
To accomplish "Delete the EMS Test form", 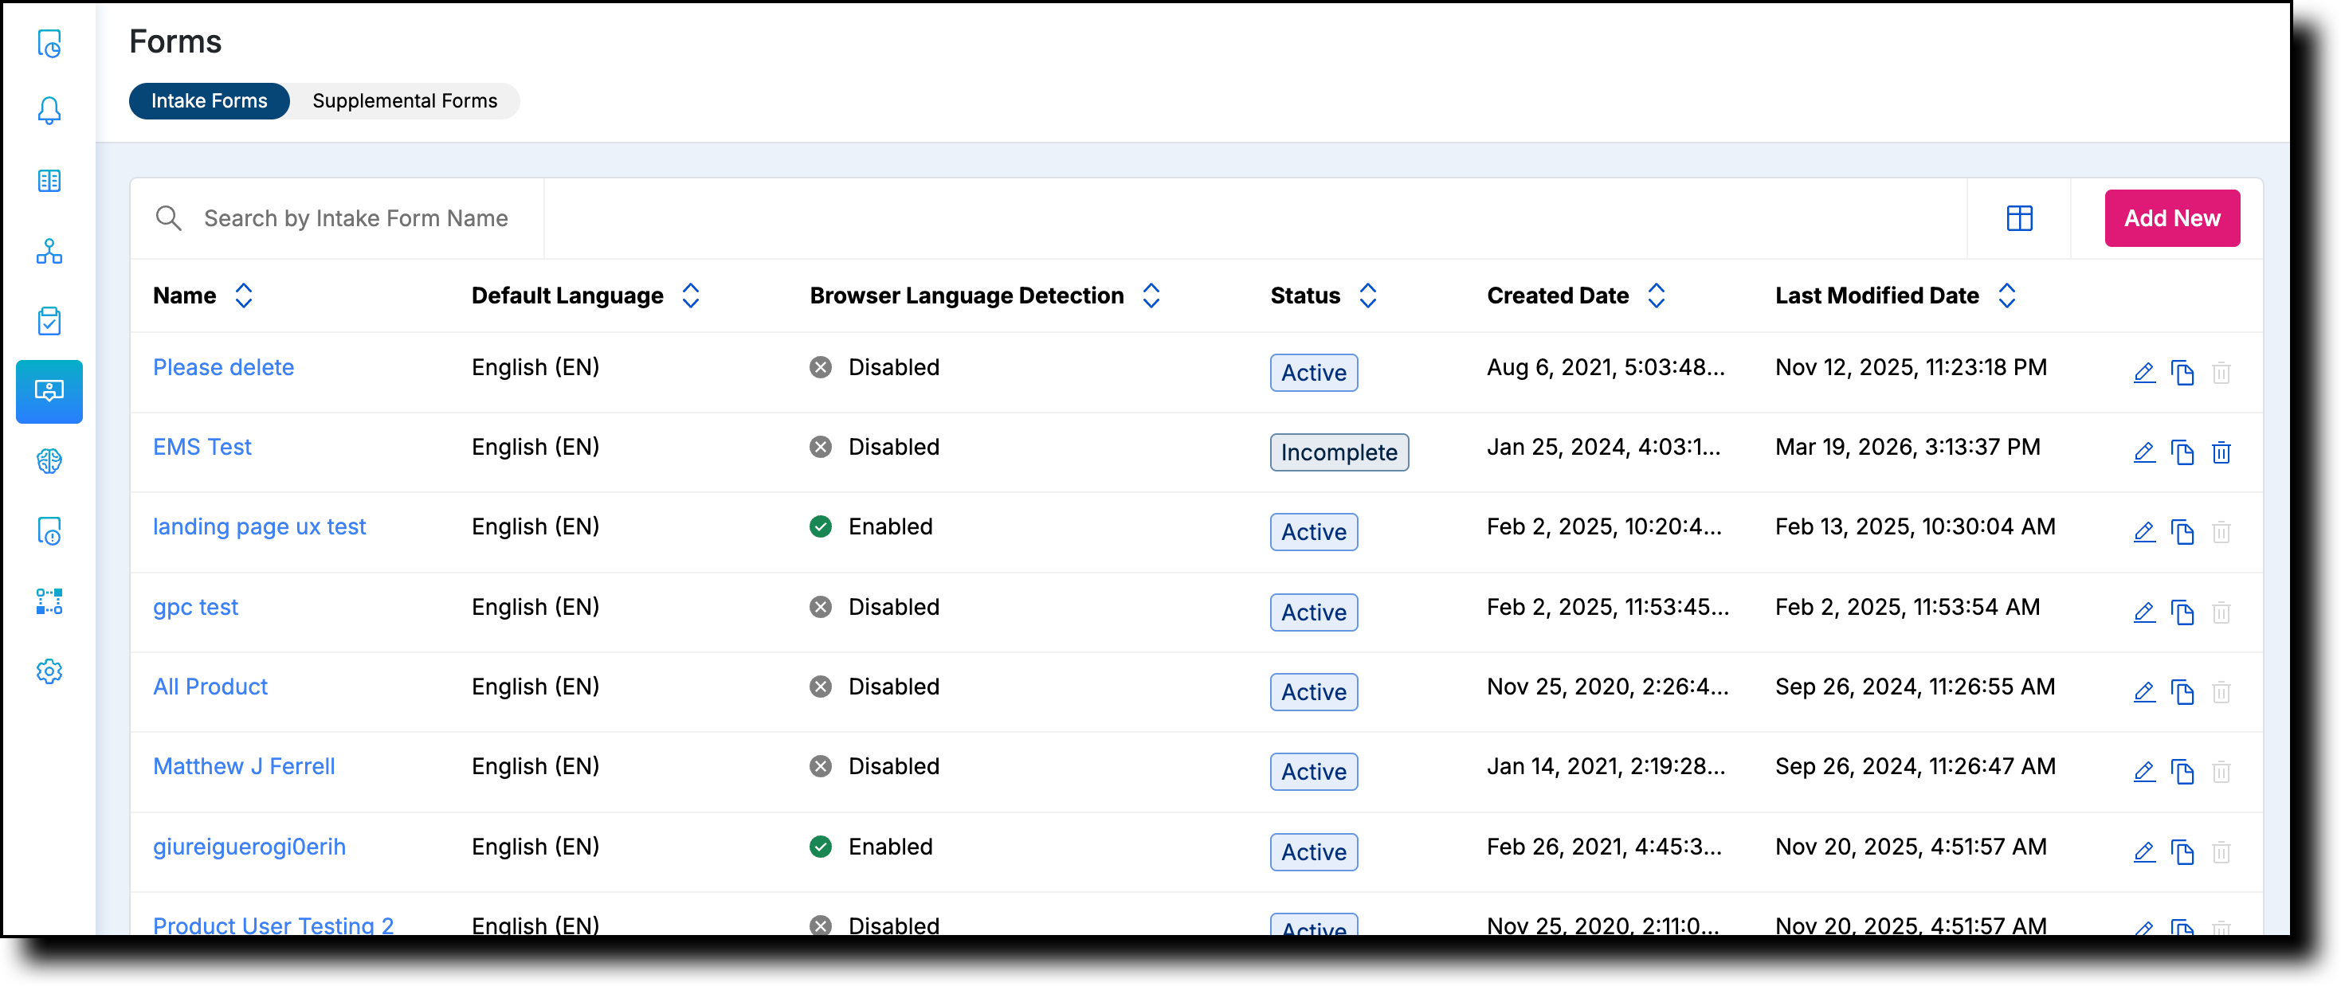I will point(2221,452).
